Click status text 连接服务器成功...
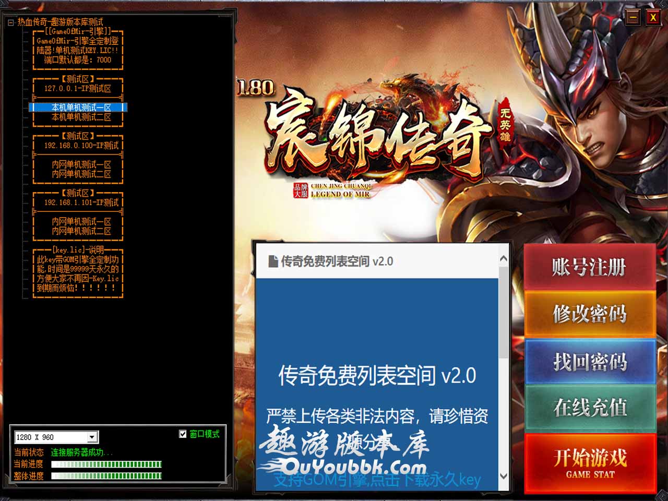Viewport: 668px width, 501px height. pyautogui.click(x=81, y=452)
